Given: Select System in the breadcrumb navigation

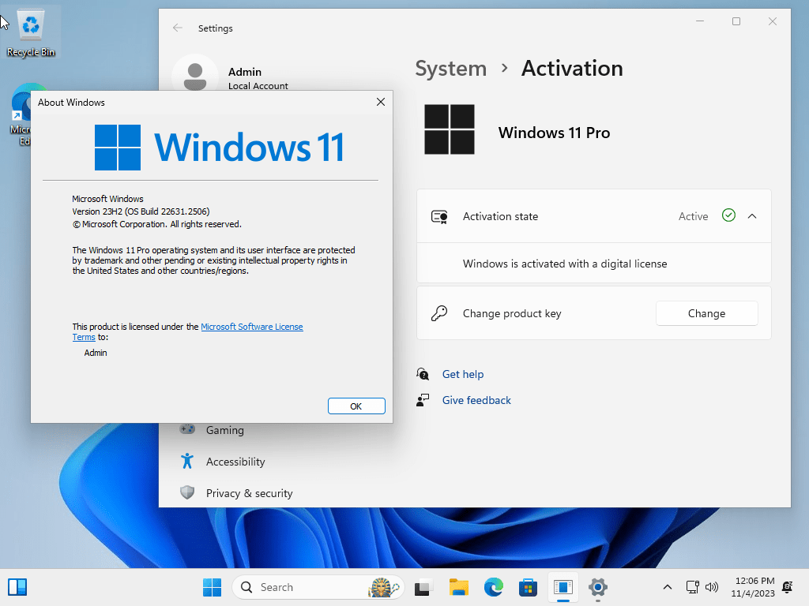Looking at the screenshot, I should (450, 69).
